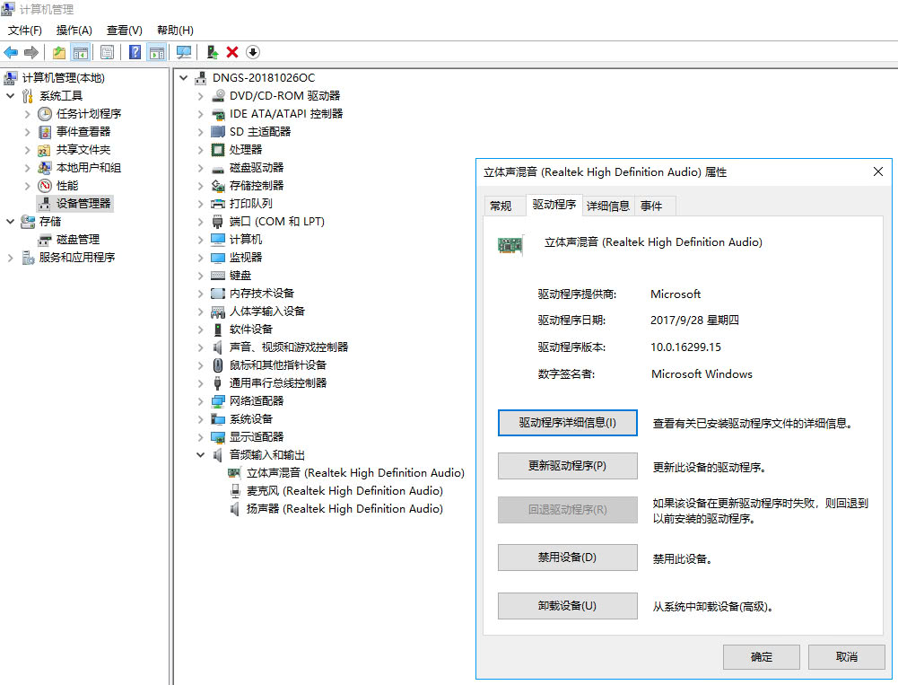The width and height of the screenshot is (898, 685).
Task: Switch to the 详细信息 tab
Action: click(x=606, y=206)
